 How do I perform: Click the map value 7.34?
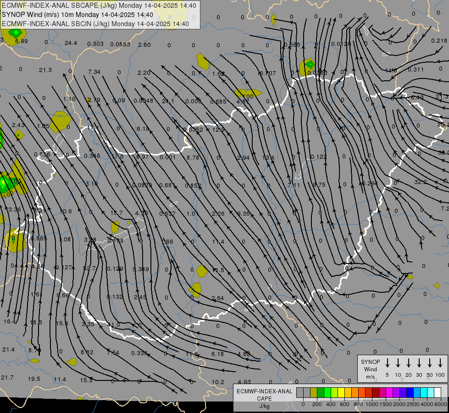click(x=94, y=72)
